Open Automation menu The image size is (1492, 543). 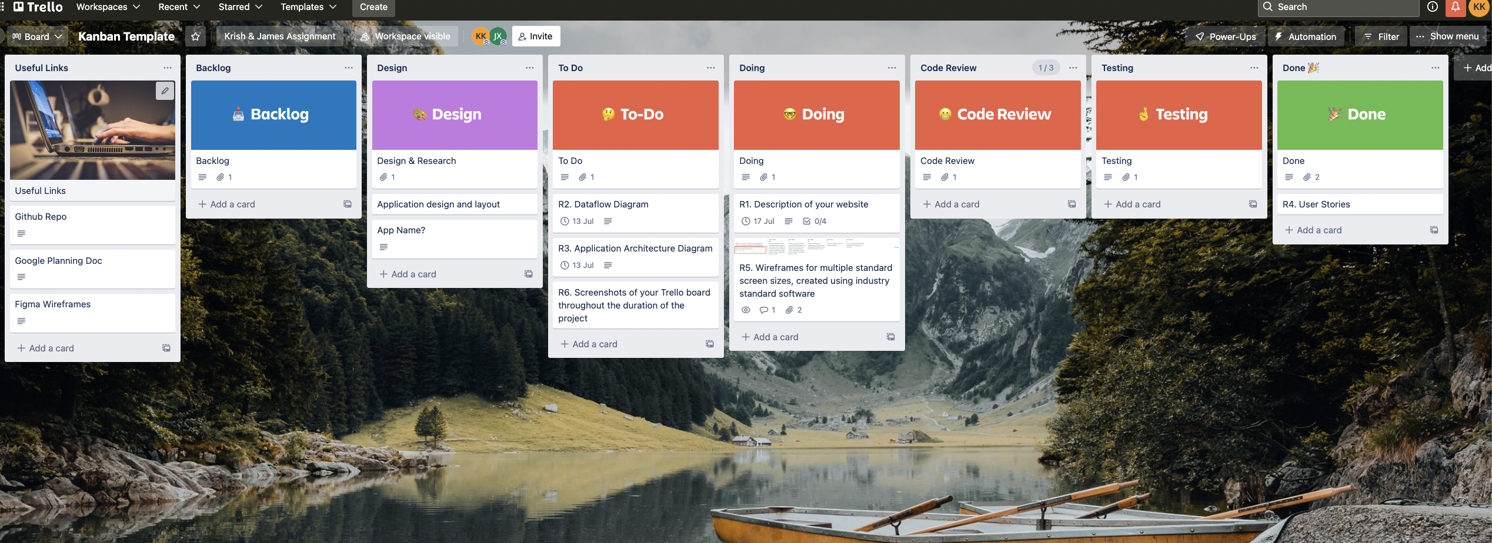pyautogui.click(x=1306, y=36)
